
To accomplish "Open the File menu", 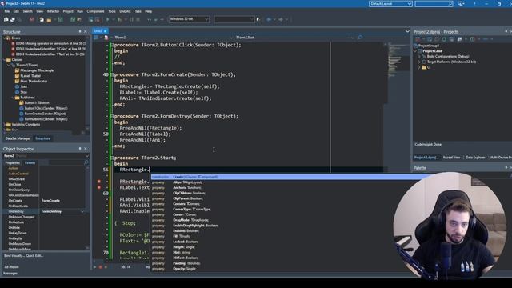I will (7, 11).
